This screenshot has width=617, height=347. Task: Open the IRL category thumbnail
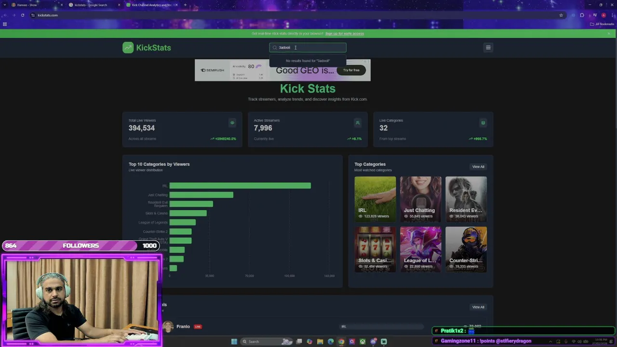click(x=375, y=199)
